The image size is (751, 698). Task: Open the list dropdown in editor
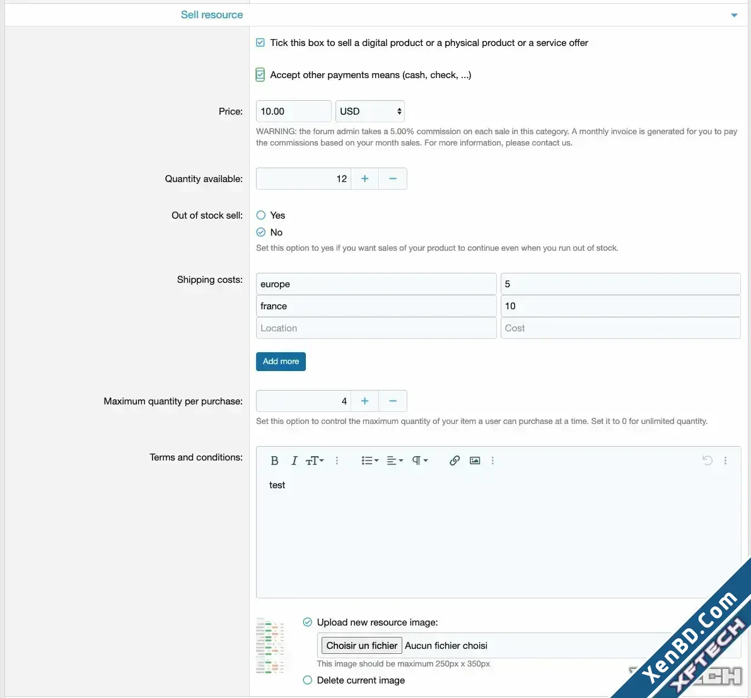point(370,461)
